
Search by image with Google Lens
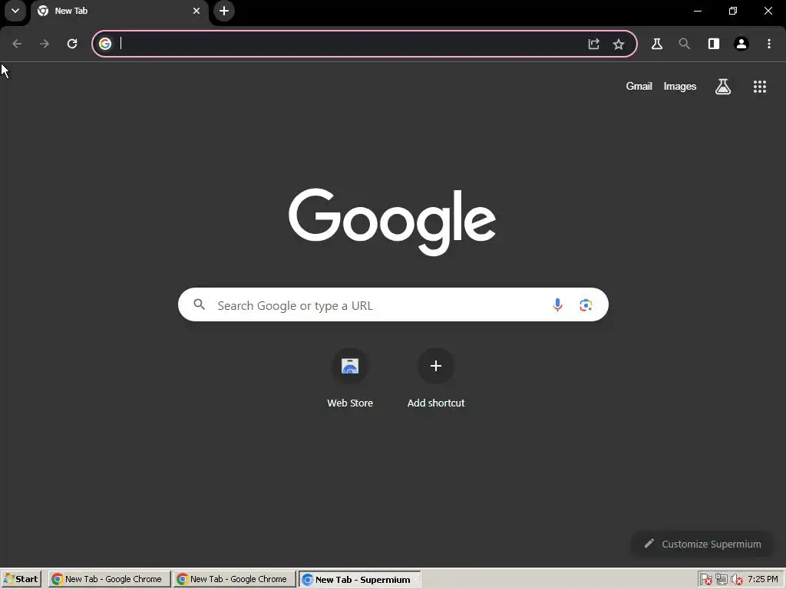point(586,305)
